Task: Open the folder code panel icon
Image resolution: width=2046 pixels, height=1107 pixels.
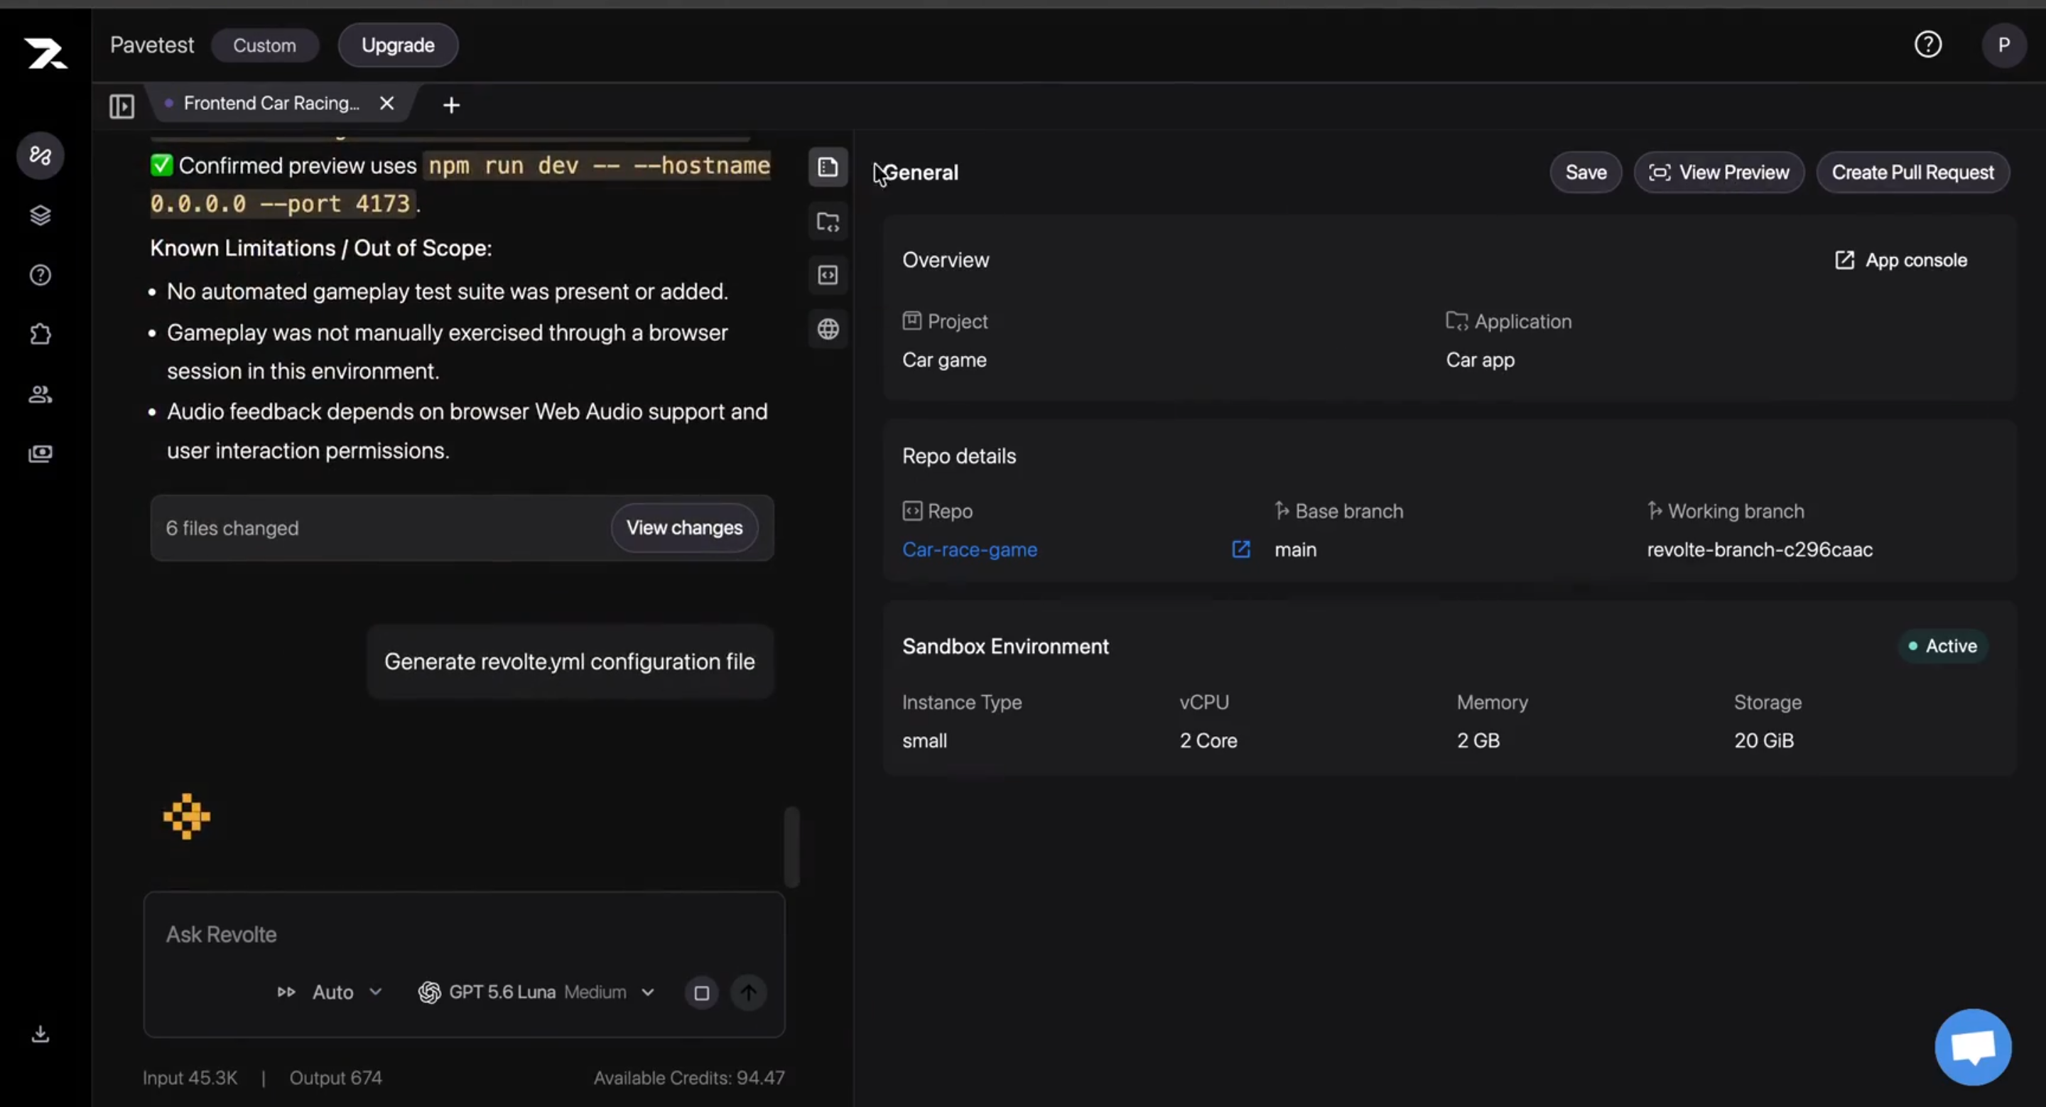Action: click(x=828, y=222)
